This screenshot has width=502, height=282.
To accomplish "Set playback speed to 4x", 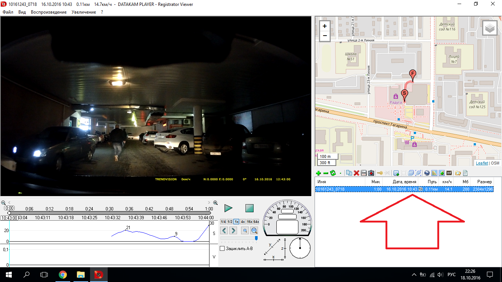I will [243, 222].
